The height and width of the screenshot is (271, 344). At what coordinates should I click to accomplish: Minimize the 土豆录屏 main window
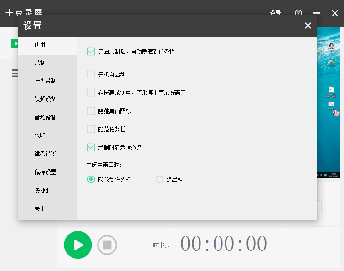coord(316,13)
